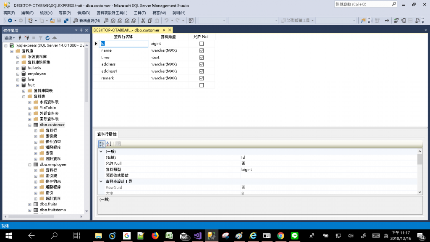Collapse the dbo.customer table node
The width and height of the screenshot is (430, 242).
[30, 125]
